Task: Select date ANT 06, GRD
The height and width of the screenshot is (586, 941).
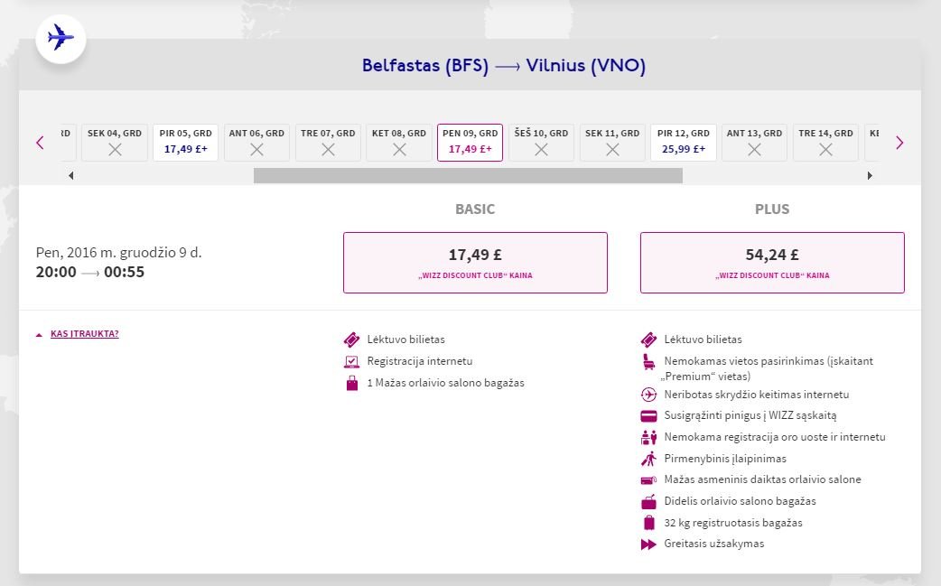Action: (256, 143)
